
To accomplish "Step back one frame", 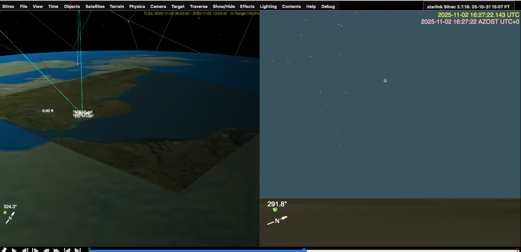I will (25, 250).
